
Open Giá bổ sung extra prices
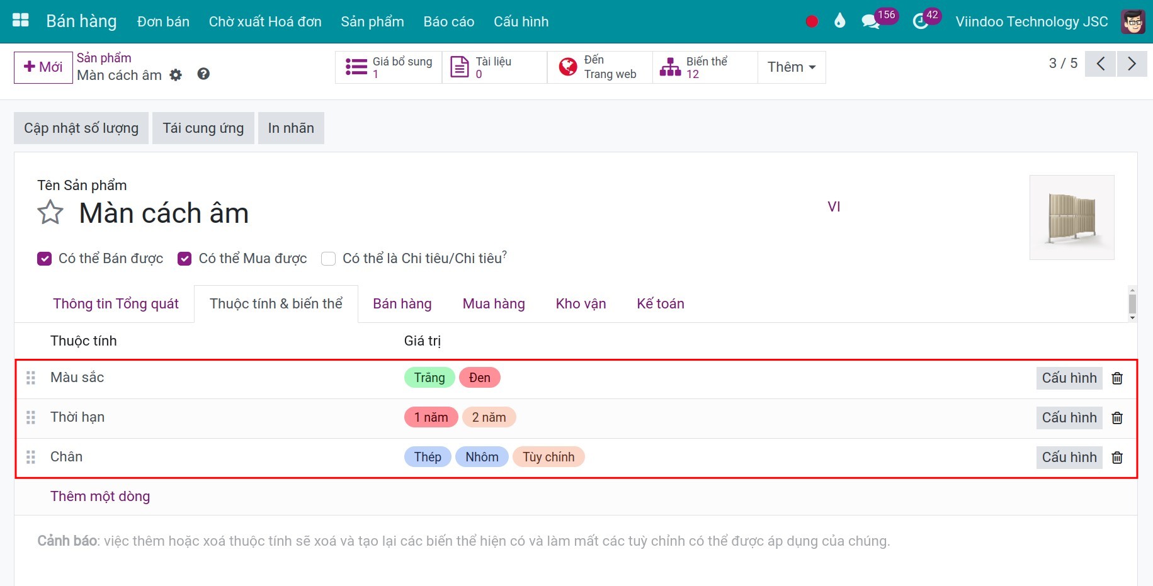click(x=389, y=67)
